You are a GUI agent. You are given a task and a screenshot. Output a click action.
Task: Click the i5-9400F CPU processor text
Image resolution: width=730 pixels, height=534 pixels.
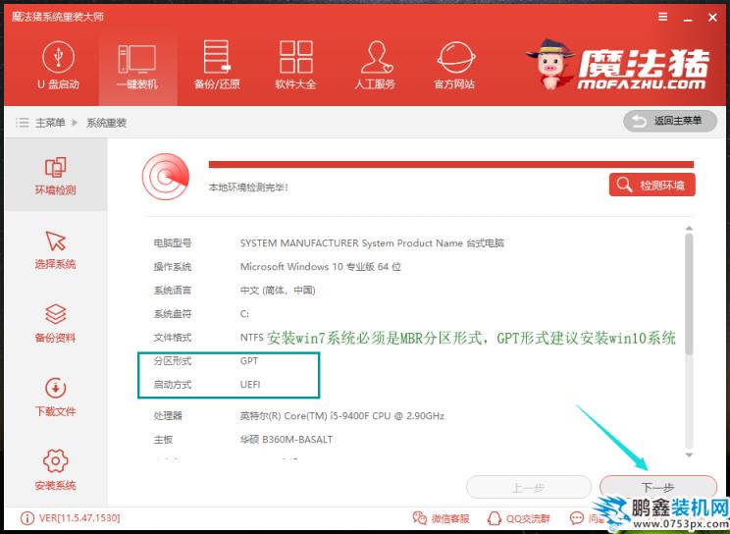click(x=342, y=415)
